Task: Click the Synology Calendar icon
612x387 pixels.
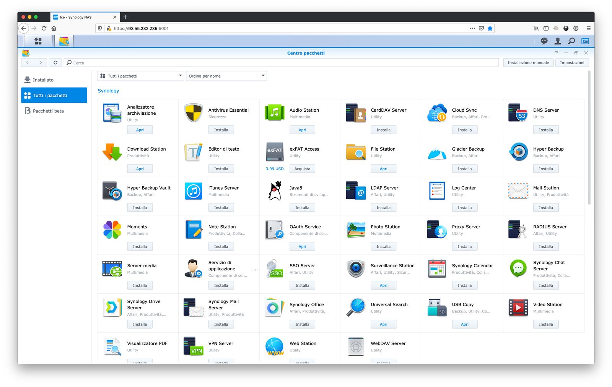Action: (437, 268)
